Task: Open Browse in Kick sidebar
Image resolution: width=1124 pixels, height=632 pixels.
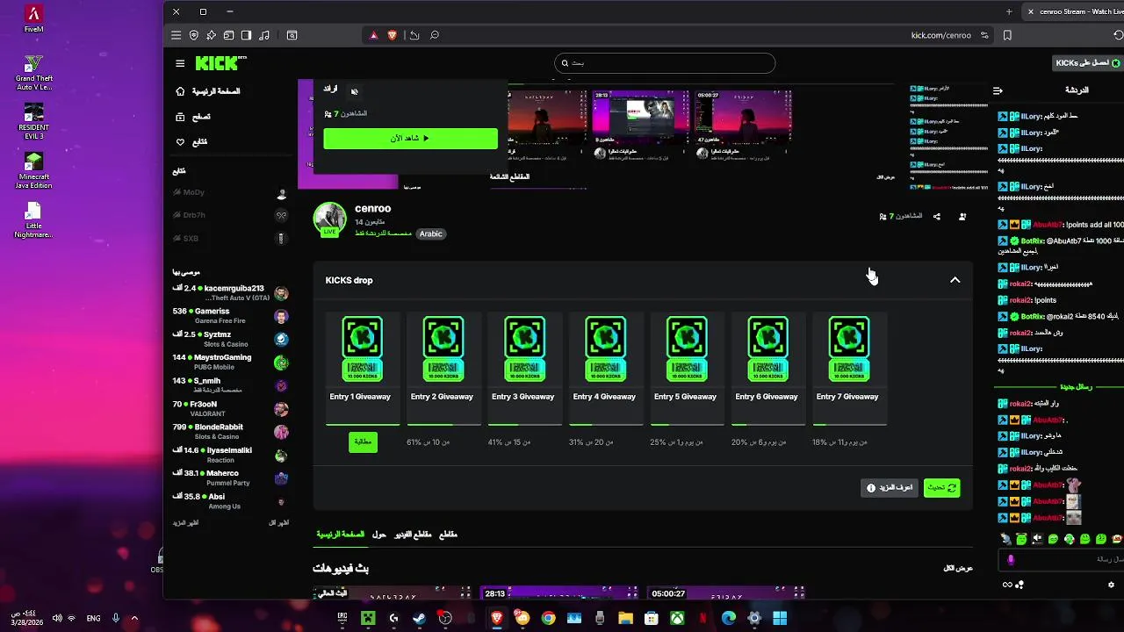Action: coord(193,117)
